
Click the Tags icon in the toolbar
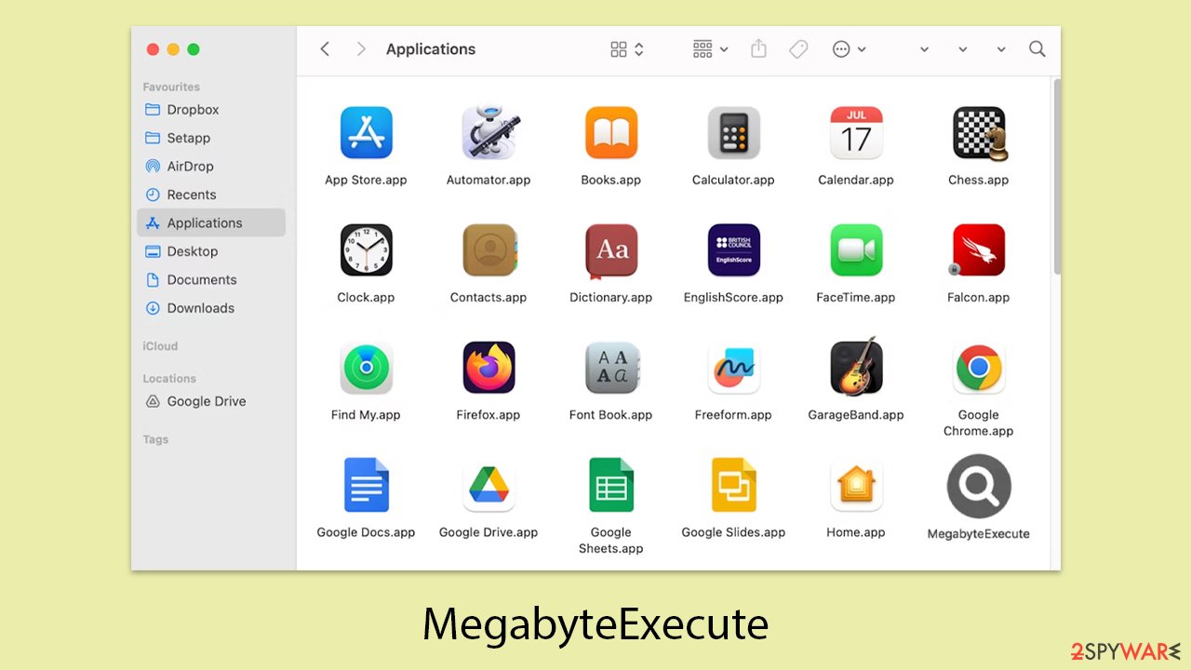pyautogui.click(x=798, y=48)
